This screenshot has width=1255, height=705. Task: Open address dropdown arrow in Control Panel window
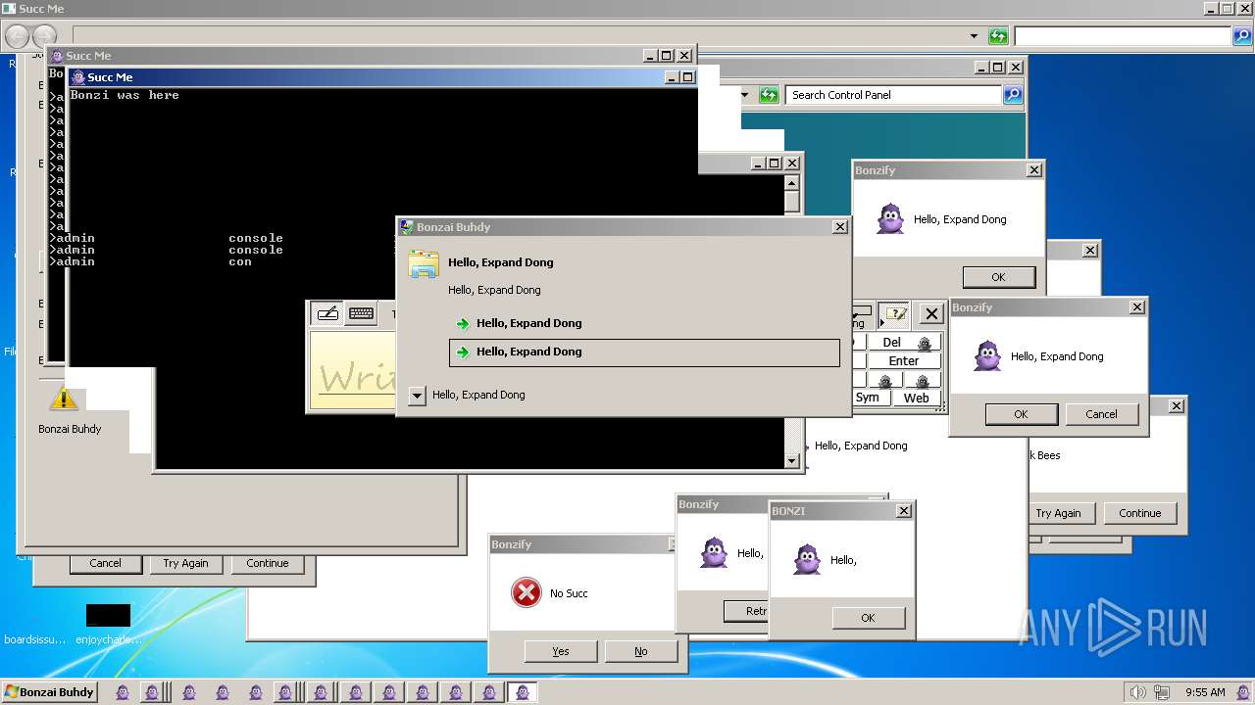click(x=744, y=95)
